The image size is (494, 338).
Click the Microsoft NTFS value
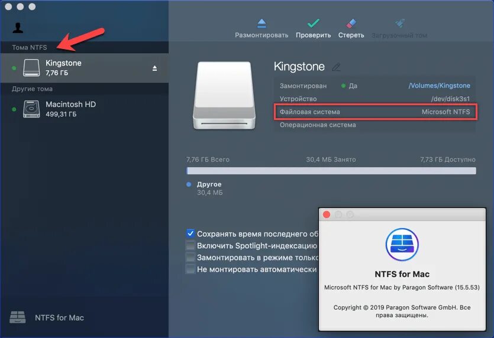(446, 112)
